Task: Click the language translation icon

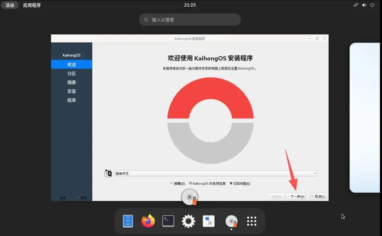Action: point(108,173)
